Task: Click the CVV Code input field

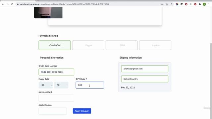Action: point(90,85)
